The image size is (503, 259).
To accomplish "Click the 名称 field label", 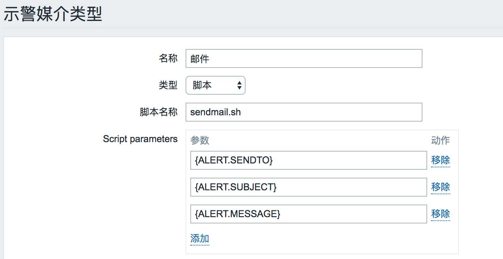I will click(x=168, y=58).
